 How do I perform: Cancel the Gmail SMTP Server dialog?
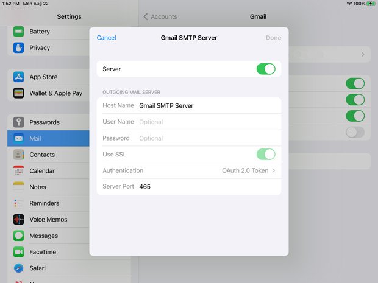coord(106,38)
